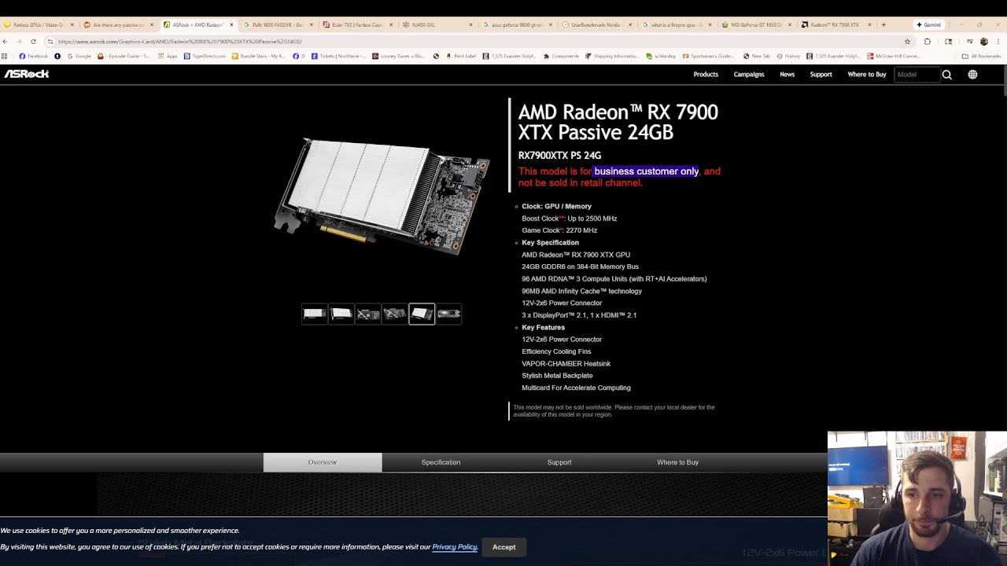Switch to 'Palit 1650 PASSIVE' tab
The image size is (1007, 566).
278,24
